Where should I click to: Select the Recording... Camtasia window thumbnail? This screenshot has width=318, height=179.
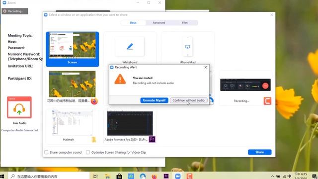[x=245, y=88]
